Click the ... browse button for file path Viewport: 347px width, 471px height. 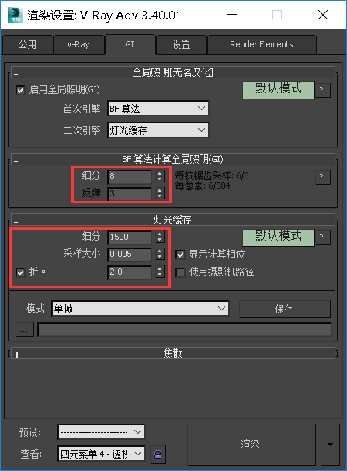click(24, 330)
